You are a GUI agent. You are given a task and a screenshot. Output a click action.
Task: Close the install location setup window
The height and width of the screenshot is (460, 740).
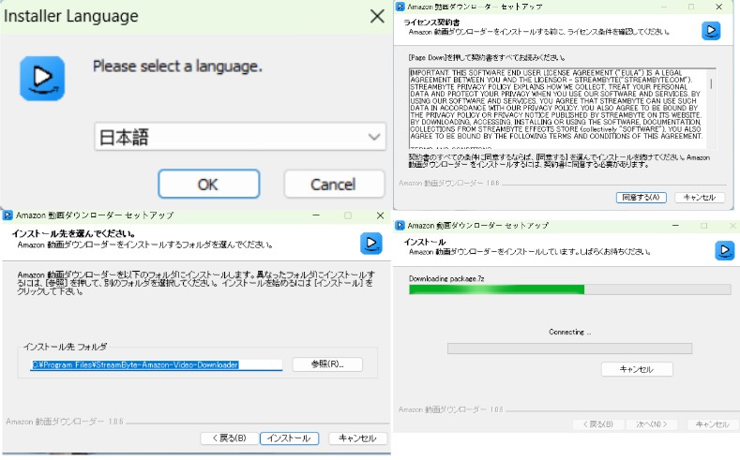click(x=380, y=215)
